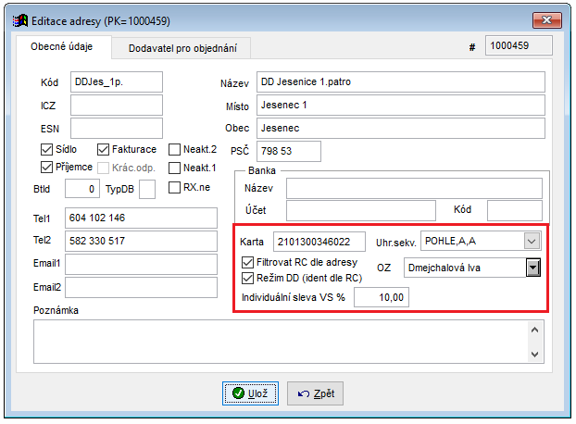Expand the OZ dropdown with Dmejchalová Iva
Image resolution: width=576 pixels, height=424 pixels.
[x=532, y=268]
